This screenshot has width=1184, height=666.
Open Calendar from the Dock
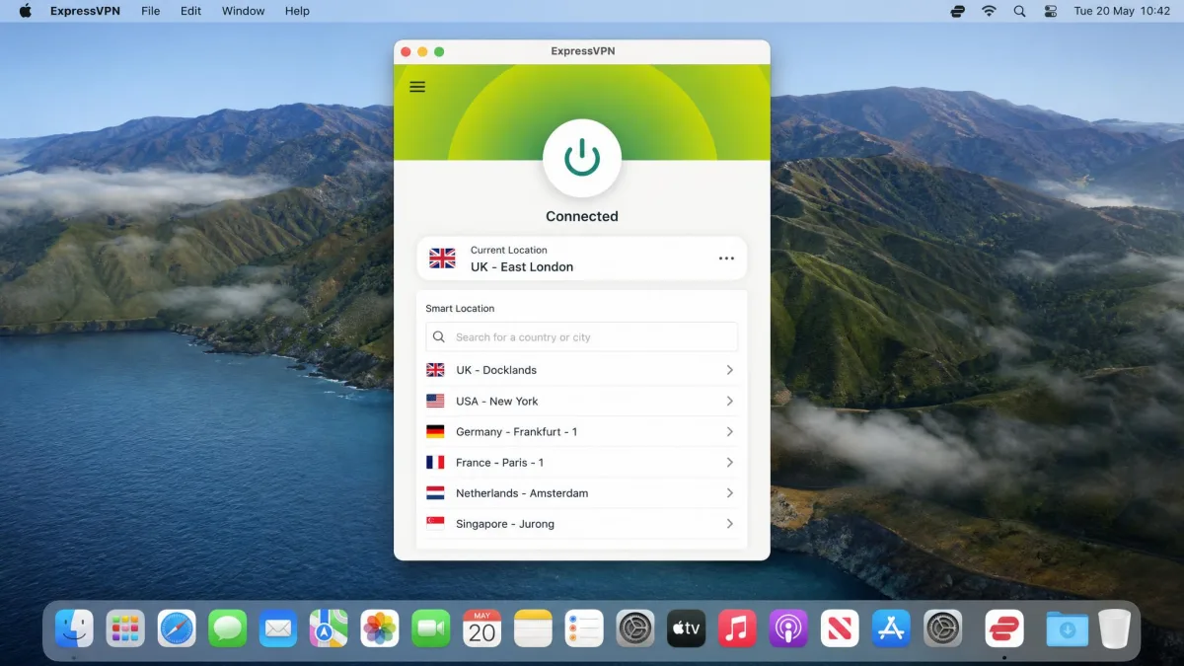coord(482,629)
